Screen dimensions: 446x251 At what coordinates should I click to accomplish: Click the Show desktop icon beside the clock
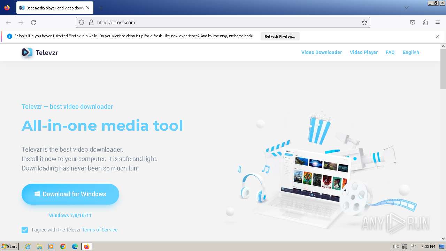click(442, 246)
